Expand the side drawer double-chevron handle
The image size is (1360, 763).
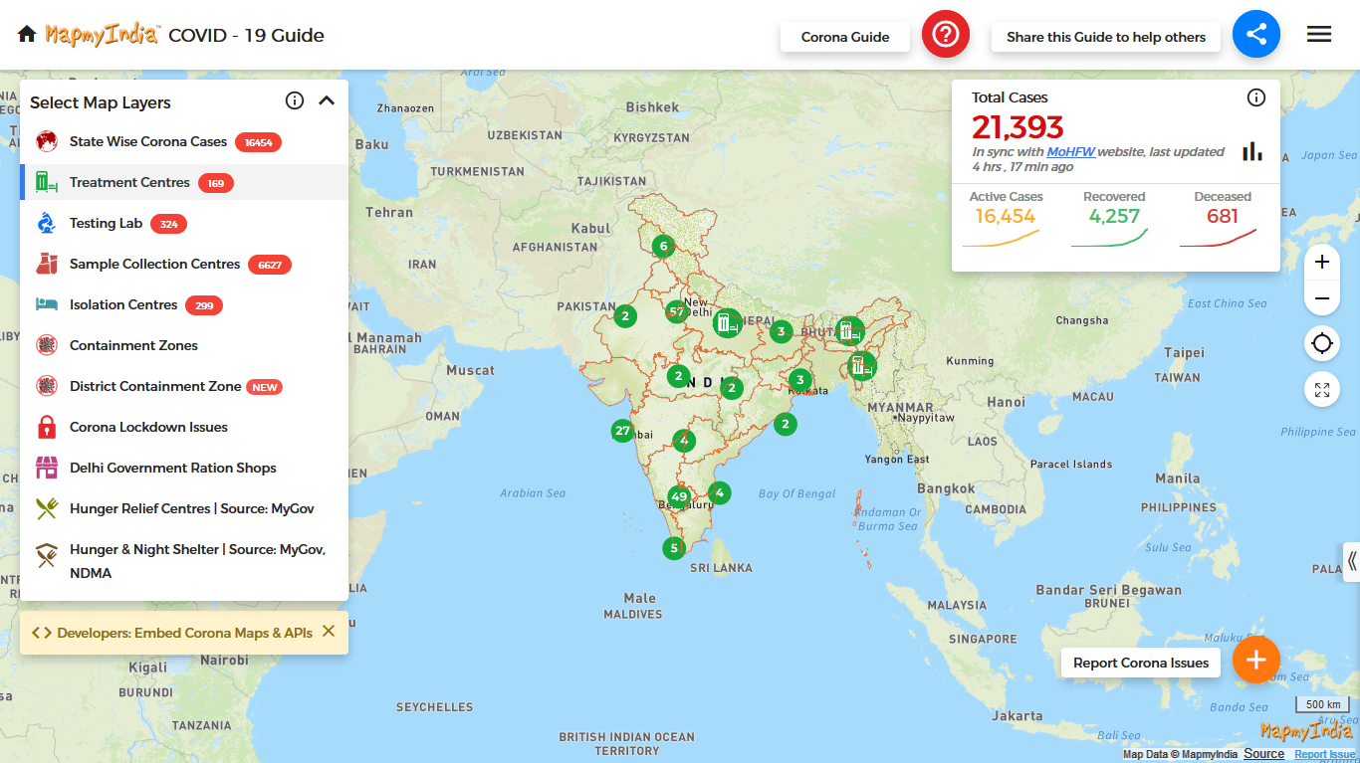pyautogui.click(x=1351, y=562)
